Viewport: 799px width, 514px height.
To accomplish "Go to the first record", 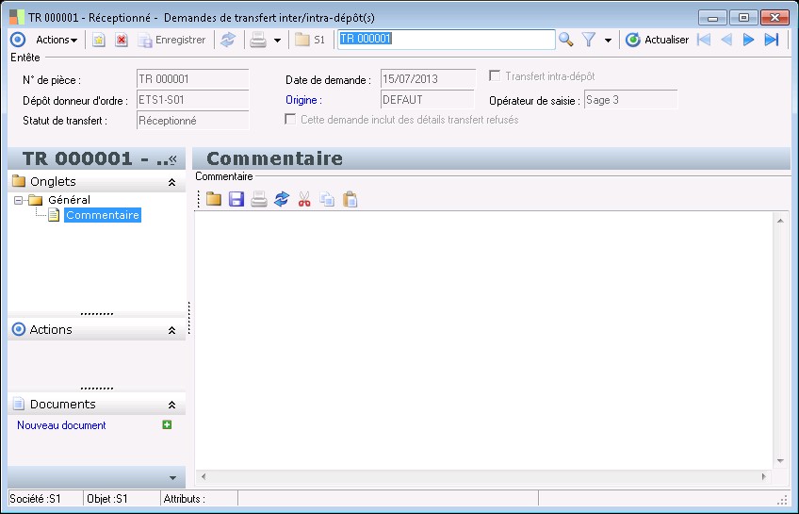I will coord(704,40).
